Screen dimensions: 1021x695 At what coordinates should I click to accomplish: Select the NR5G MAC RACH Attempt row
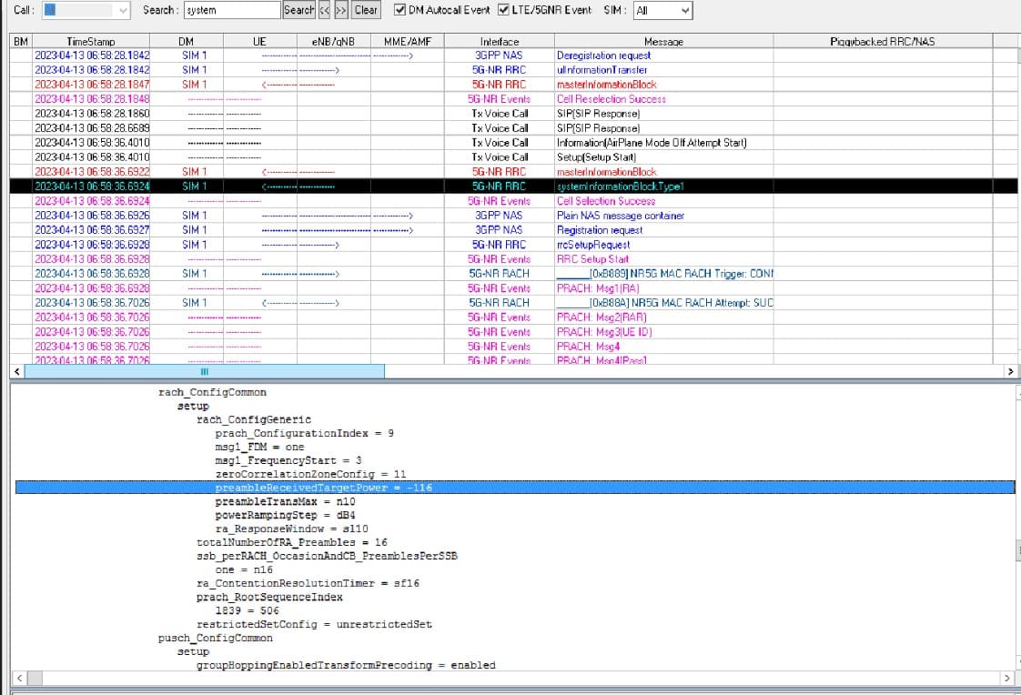pos(513,303)
